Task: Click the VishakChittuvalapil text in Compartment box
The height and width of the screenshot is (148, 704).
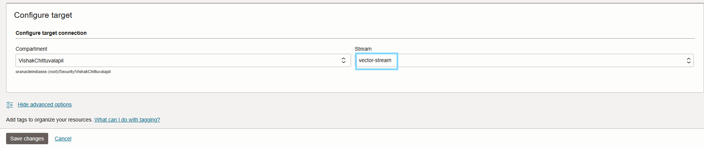Action: point(41,61)
